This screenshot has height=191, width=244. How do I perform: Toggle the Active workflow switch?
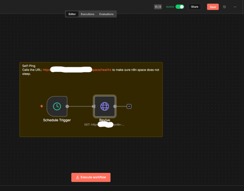tap(180, 7)
